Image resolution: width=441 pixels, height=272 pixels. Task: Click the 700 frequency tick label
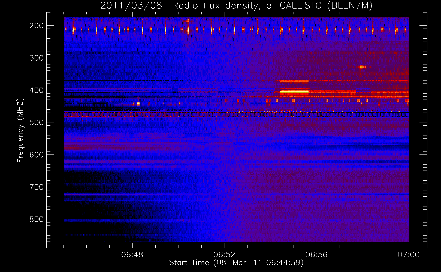[37, 187]
